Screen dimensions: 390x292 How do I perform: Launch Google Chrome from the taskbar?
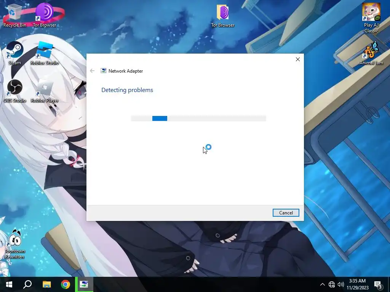click(66, 284)
